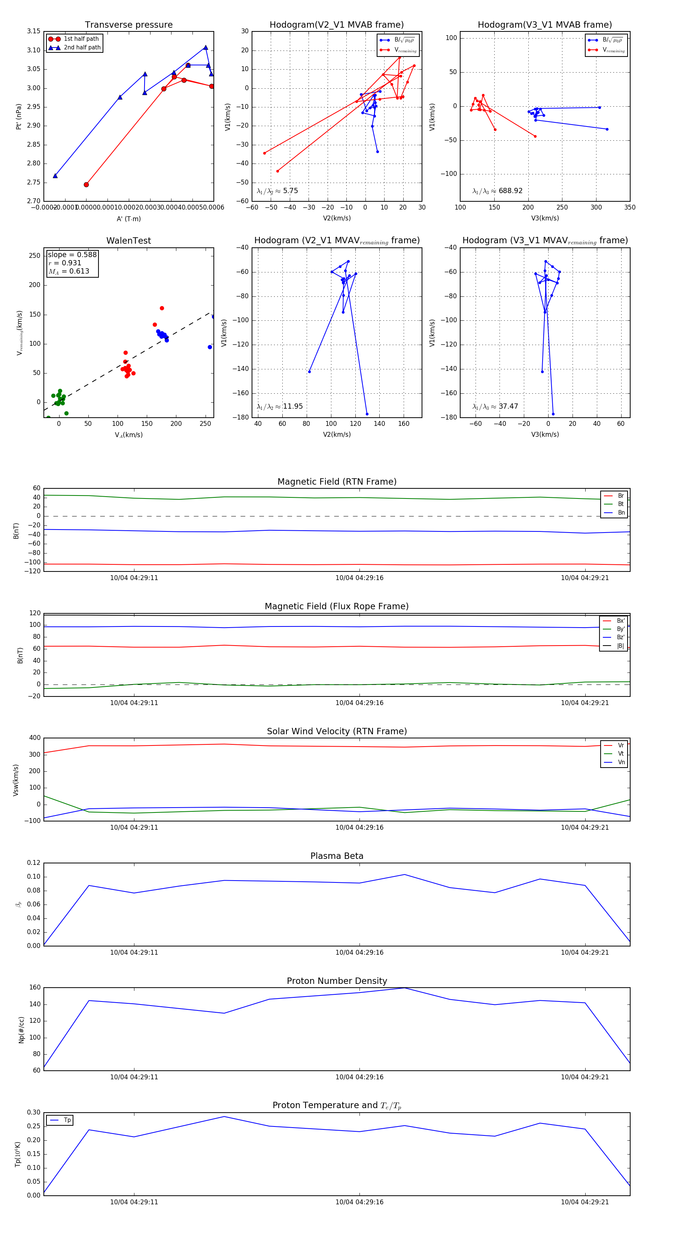674x1235 pixels.
Task: Click 04:29:21 tick label under Proton Temperature plot
Action: point(585,1202)
